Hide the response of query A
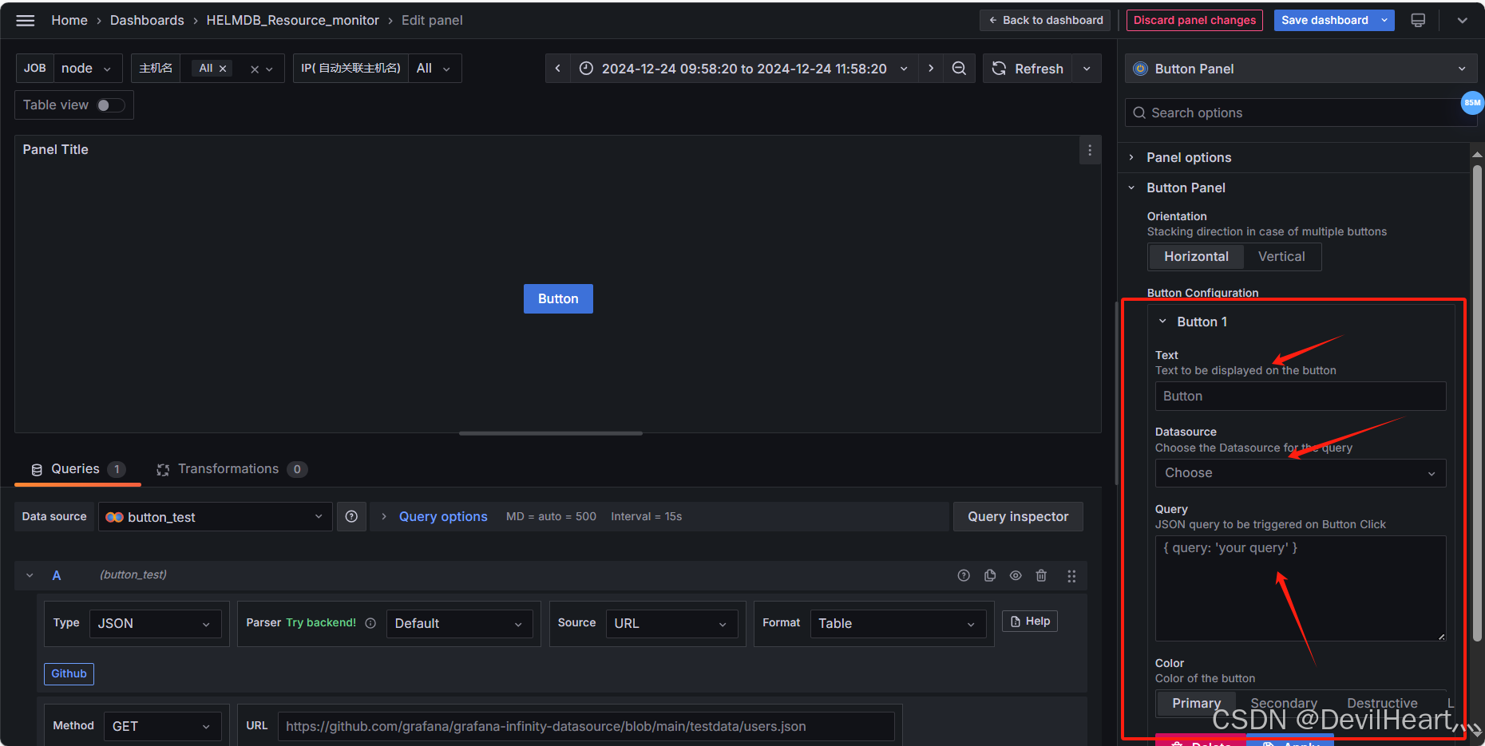This screenshot has width=1485, height=746. tap(1016, 576)
